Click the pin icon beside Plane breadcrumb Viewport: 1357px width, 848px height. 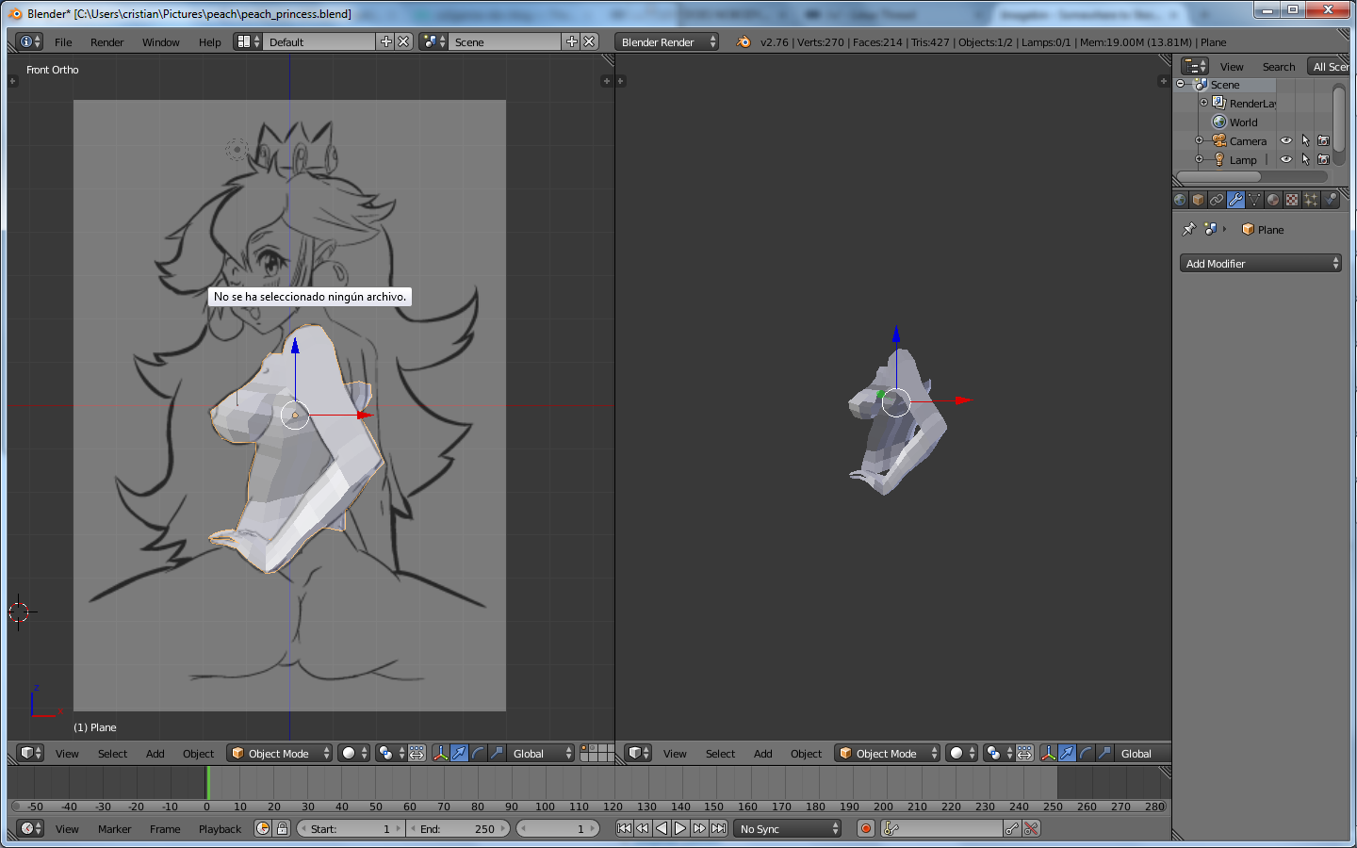pos(1188,229)
